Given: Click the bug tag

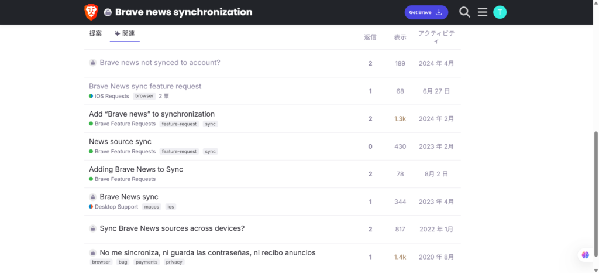Looking at the screenshot, I should click(x=123, y=262).
